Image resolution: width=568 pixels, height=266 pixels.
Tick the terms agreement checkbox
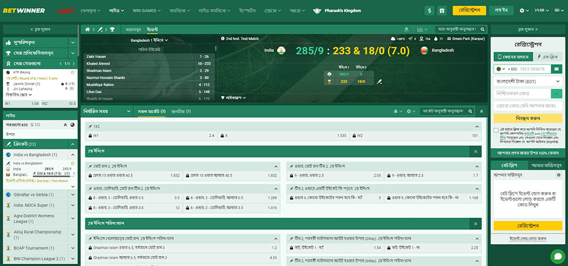[496, 130]
